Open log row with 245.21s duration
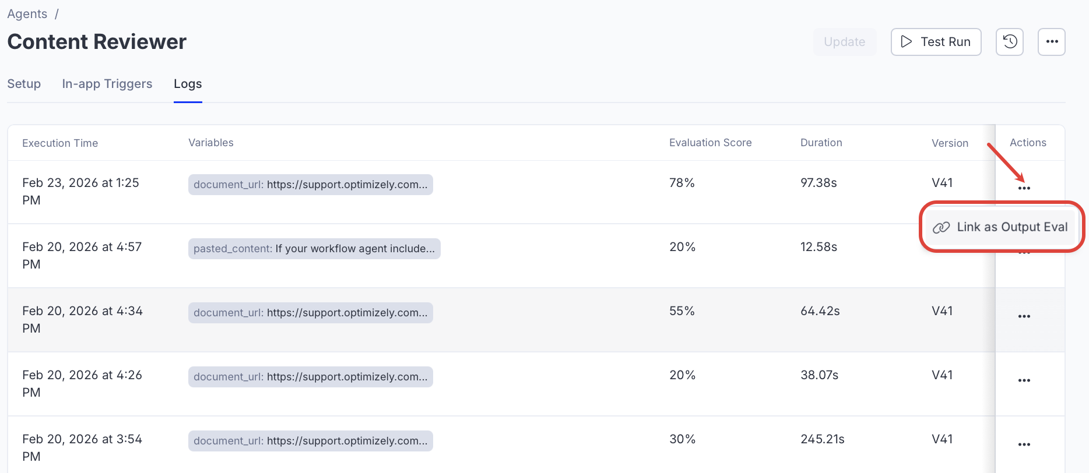 tap(822, 439)
